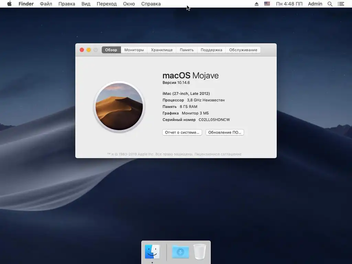
Task: Click the Admin user menu
Action: coord(315,4)
